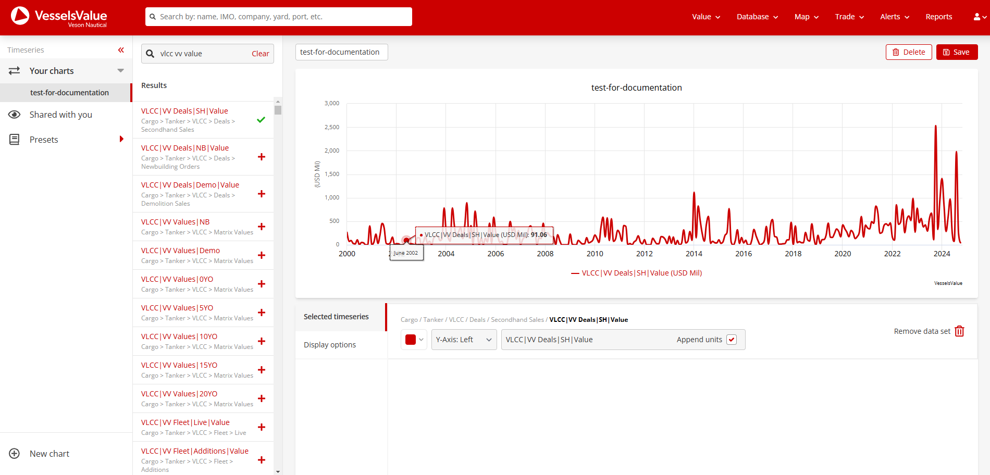Viewport: 990px width, 475px height.
Task: Expand the Presets section arrow
Action: pyautogui.click(x=121, y=139)
